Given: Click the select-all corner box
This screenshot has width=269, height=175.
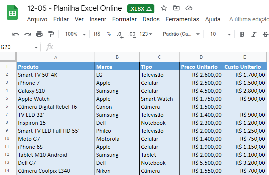Looking at the screenshot, I should 8,57.
